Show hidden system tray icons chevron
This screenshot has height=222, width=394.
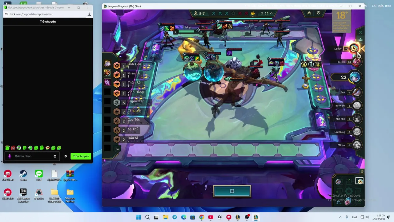click(340, 217)
